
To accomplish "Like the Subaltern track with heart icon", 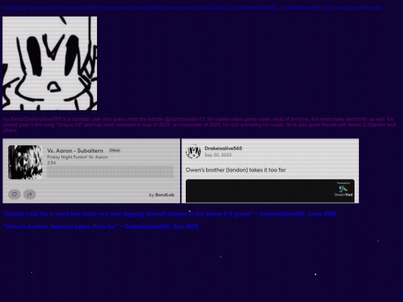I will click(x=14, y=195).
